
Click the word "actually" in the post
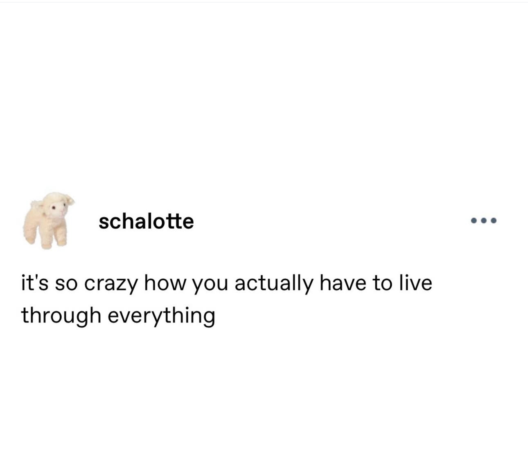[x=273, y=283]
